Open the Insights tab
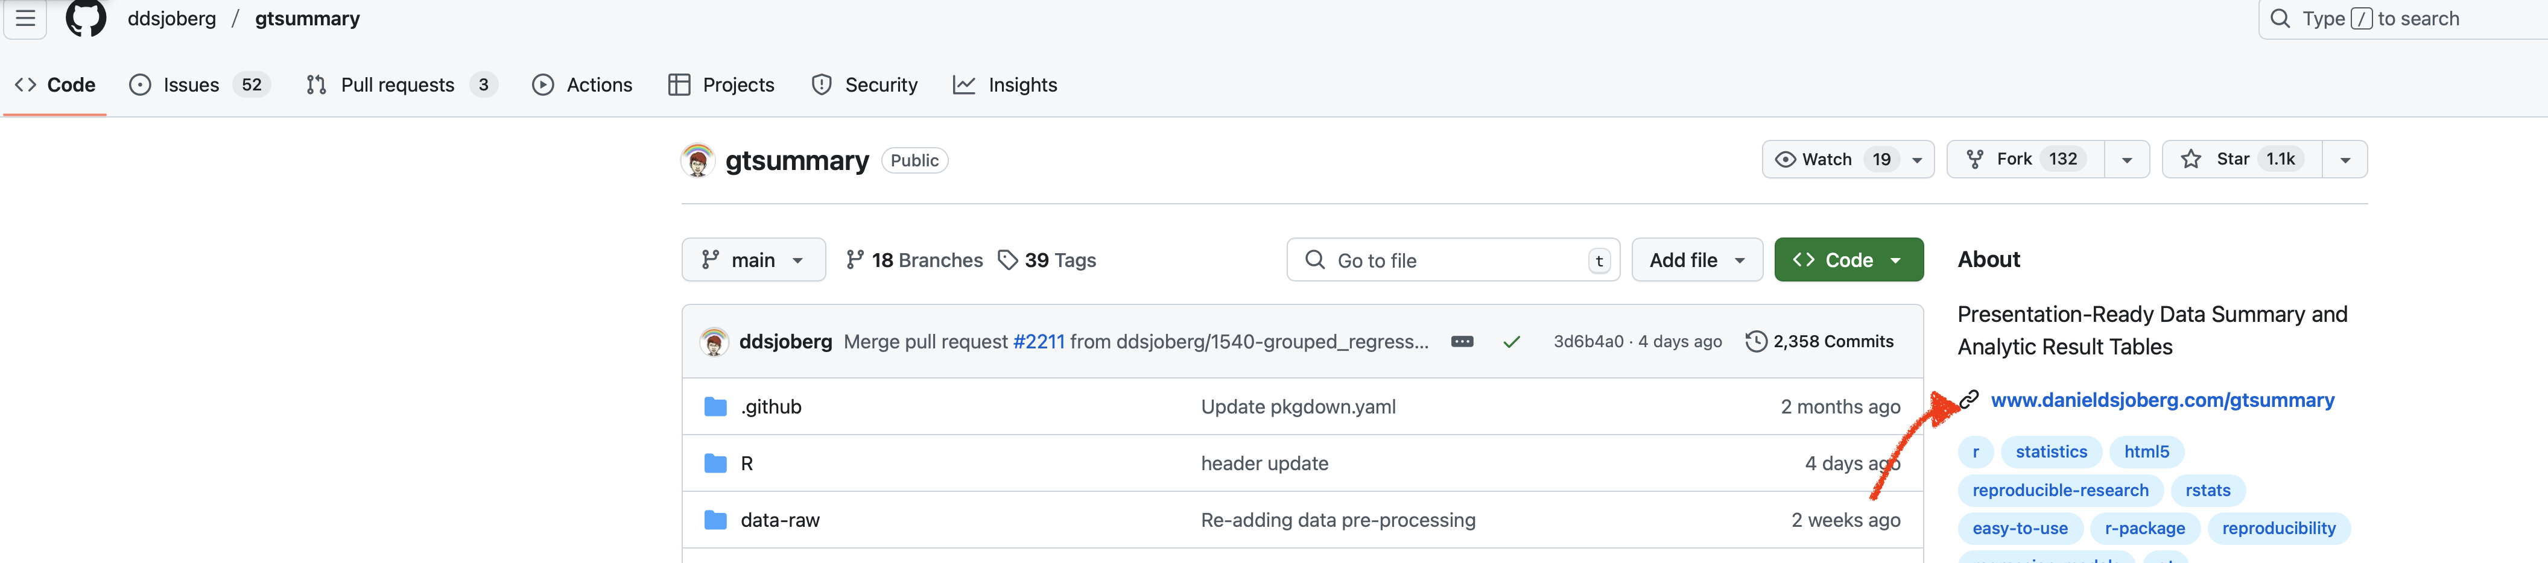 (1005, 85)
